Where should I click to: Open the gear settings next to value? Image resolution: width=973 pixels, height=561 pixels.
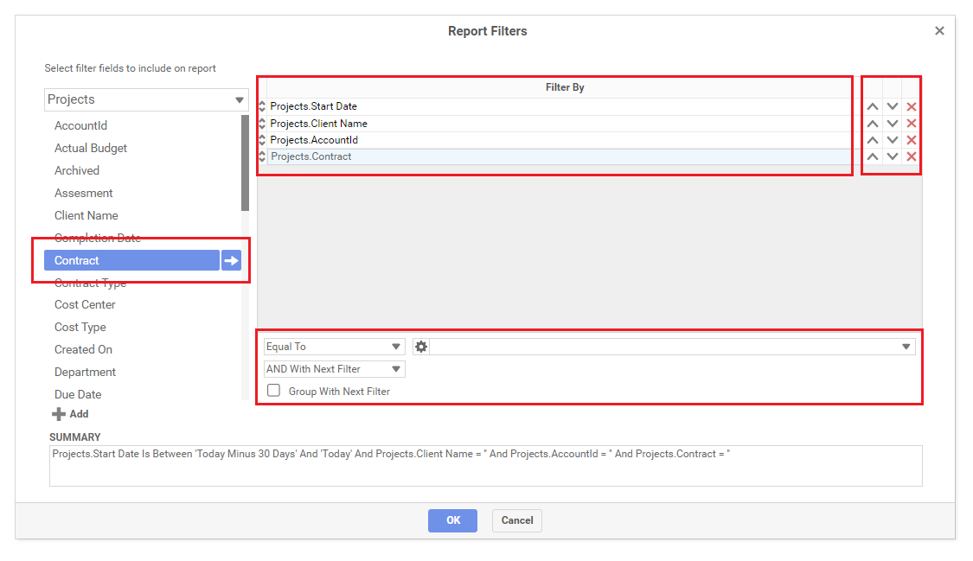click(420, 347)
